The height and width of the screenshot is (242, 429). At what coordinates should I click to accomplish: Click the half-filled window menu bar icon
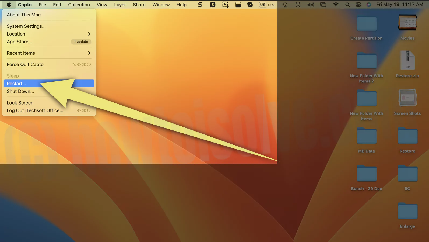(238, 5)
